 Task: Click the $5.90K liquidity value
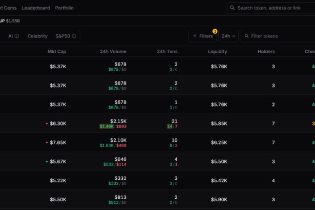[219, 200]
